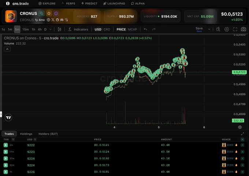Click the $0.0₅5173 price cell
249x176 pixels.
pyautogui.click(x=102, y=165)
